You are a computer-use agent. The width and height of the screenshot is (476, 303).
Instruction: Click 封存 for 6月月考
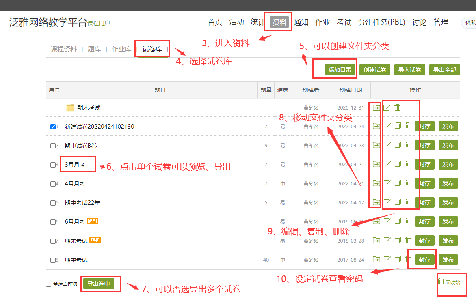[424, 222]
